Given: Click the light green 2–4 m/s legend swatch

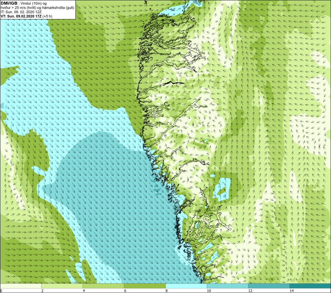Looking at the screenshot, I should 62,286.
